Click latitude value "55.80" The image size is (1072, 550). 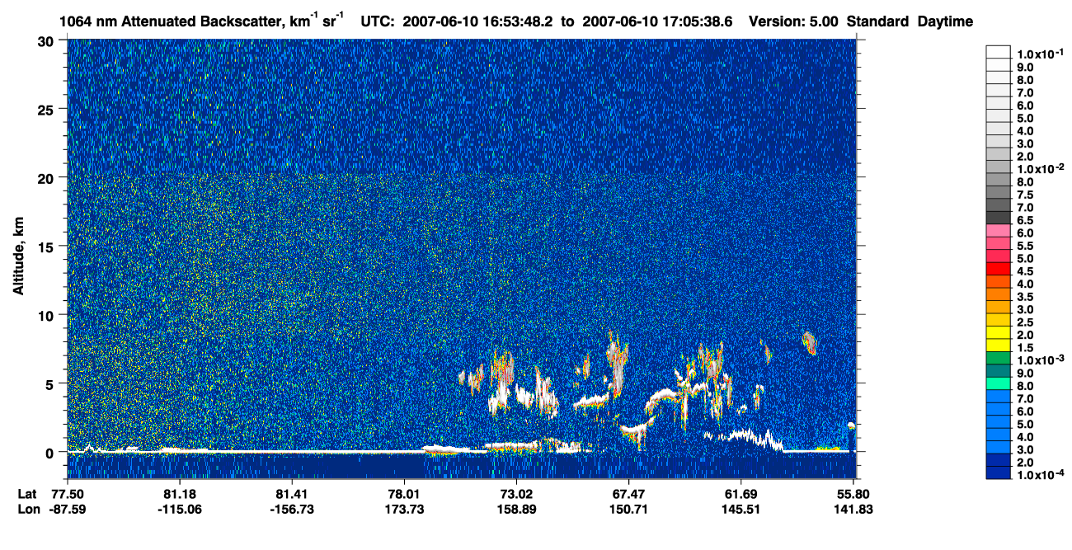(x=853, y=494)
